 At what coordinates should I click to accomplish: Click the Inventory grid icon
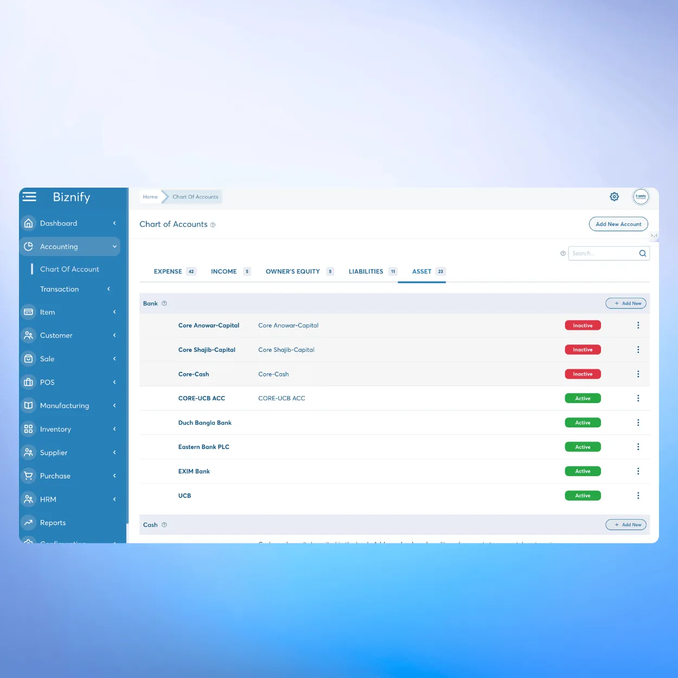point(28,428)
